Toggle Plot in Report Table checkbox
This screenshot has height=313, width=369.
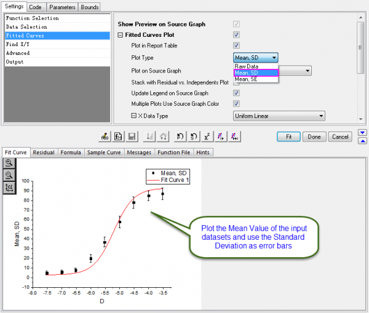[x=237, y=46]
